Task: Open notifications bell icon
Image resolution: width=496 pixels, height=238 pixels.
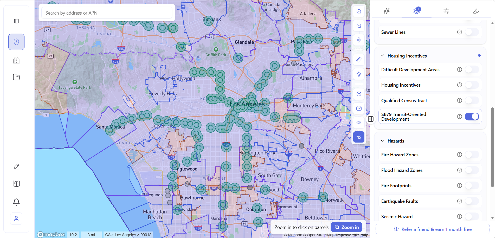Action: tap(16, 202)
